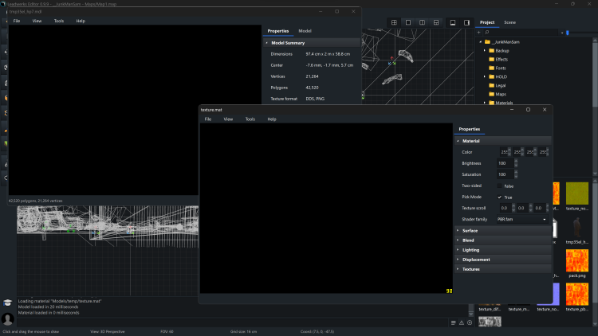This screenshot has height=336, width=598.
Task: Expand the Backup folder in tree
Action: coord(484,50)
